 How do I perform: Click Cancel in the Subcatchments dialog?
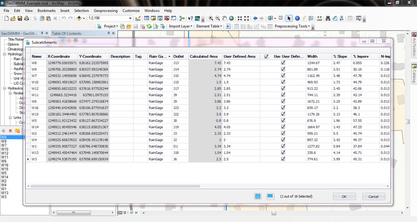pos(373,197)
